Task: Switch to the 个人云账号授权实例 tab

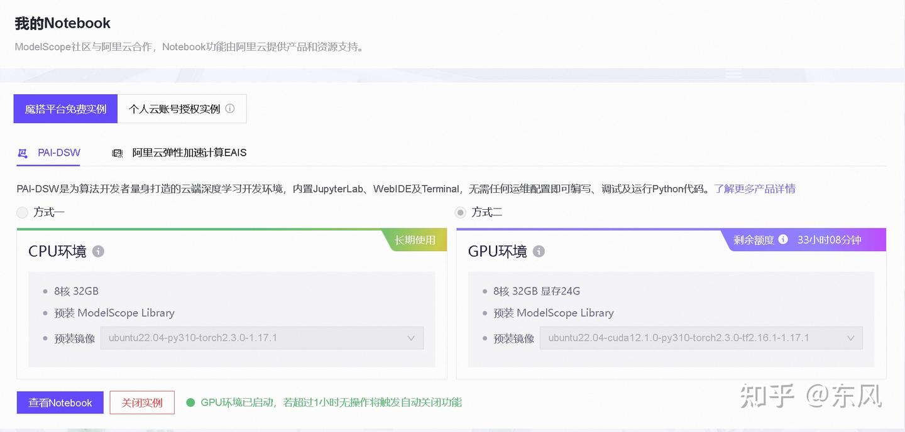Action: coord(176,108)
